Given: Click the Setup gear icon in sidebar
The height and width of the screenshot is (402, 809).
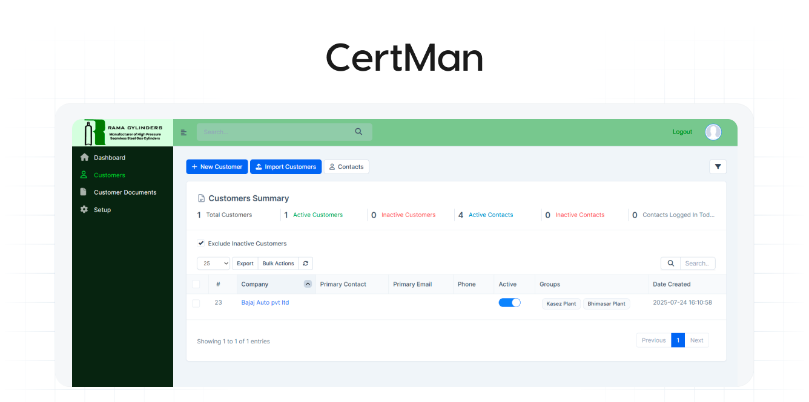Looking at the screenshot, I should click(84, 210).
